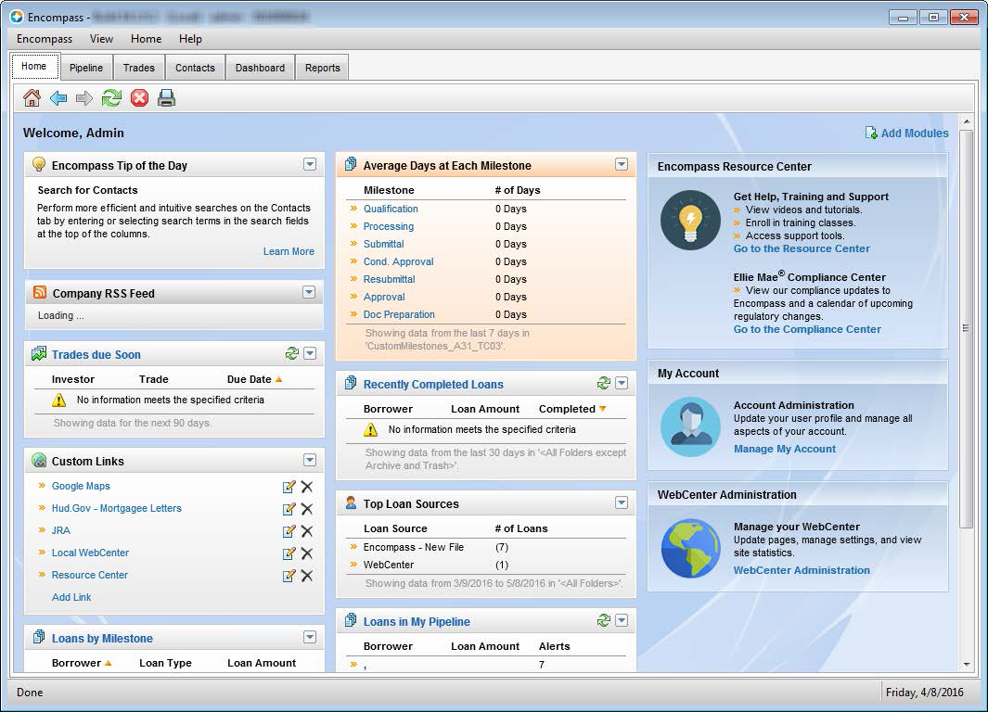Open the View menu
988x712 pixels.
click(101, 39)
